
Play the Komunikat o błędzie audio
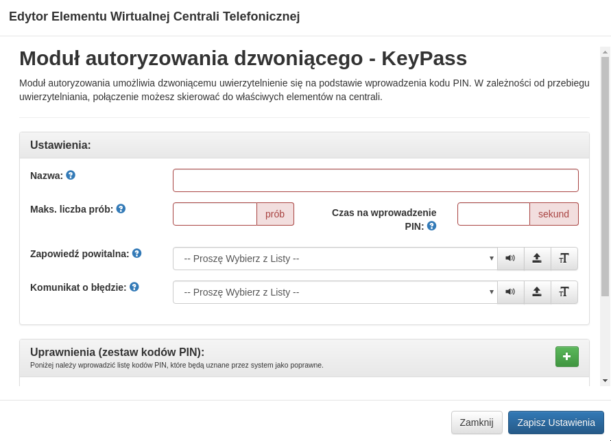pos(510,292)
